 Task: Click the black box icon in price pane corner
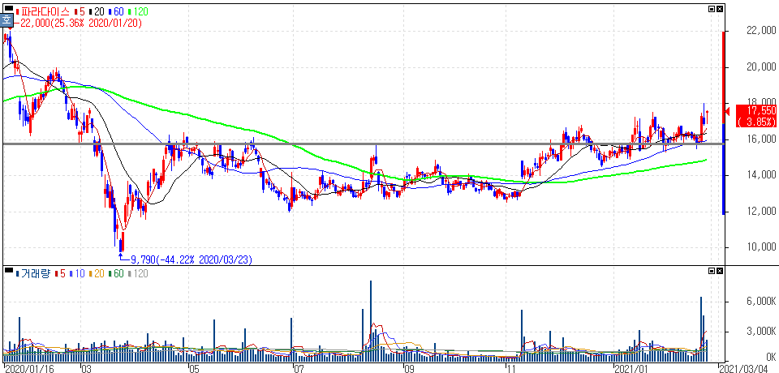click(9, 10)
